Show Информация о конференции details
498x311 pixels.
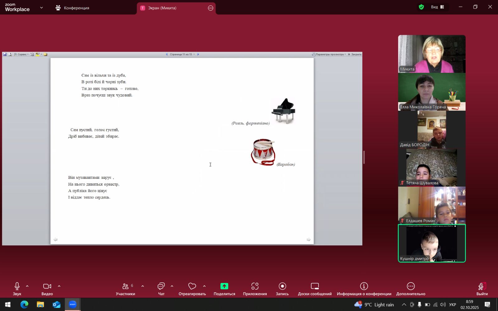364,286
